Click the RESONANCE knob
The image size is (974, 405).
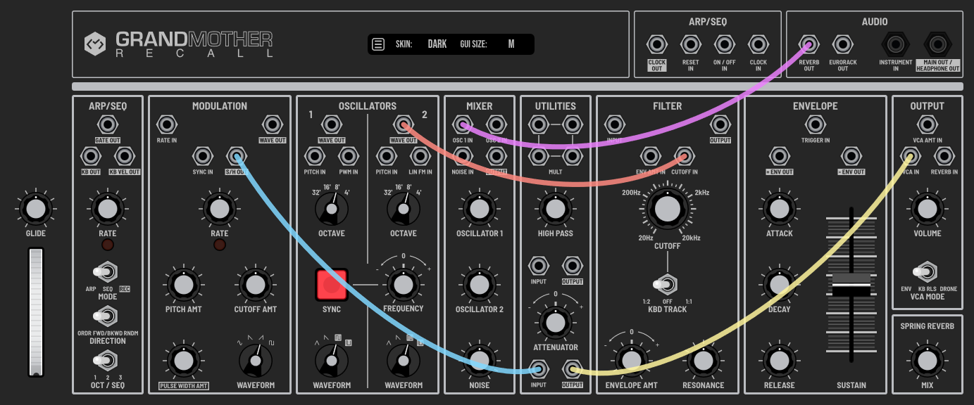click(x=703, y=361)
